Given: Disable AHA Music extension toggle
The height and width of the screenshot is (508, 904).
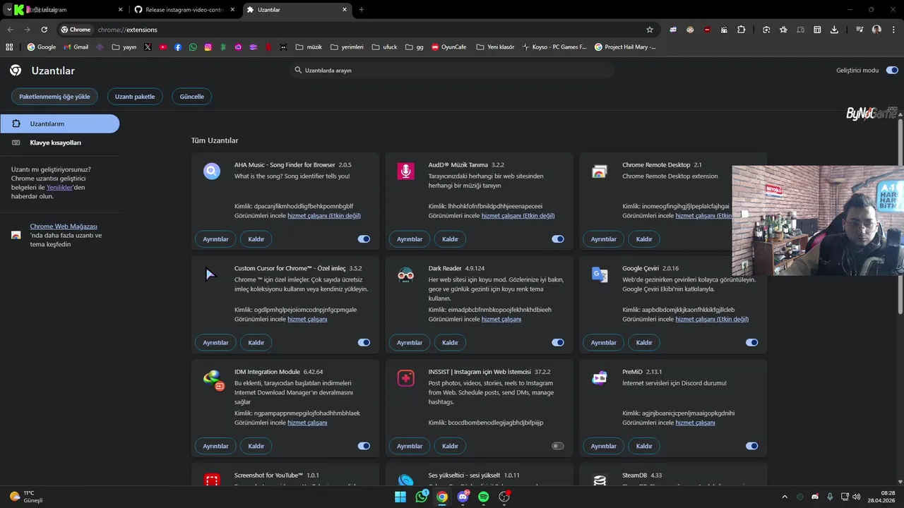Looking at the screenshot, I should (364, 239).
